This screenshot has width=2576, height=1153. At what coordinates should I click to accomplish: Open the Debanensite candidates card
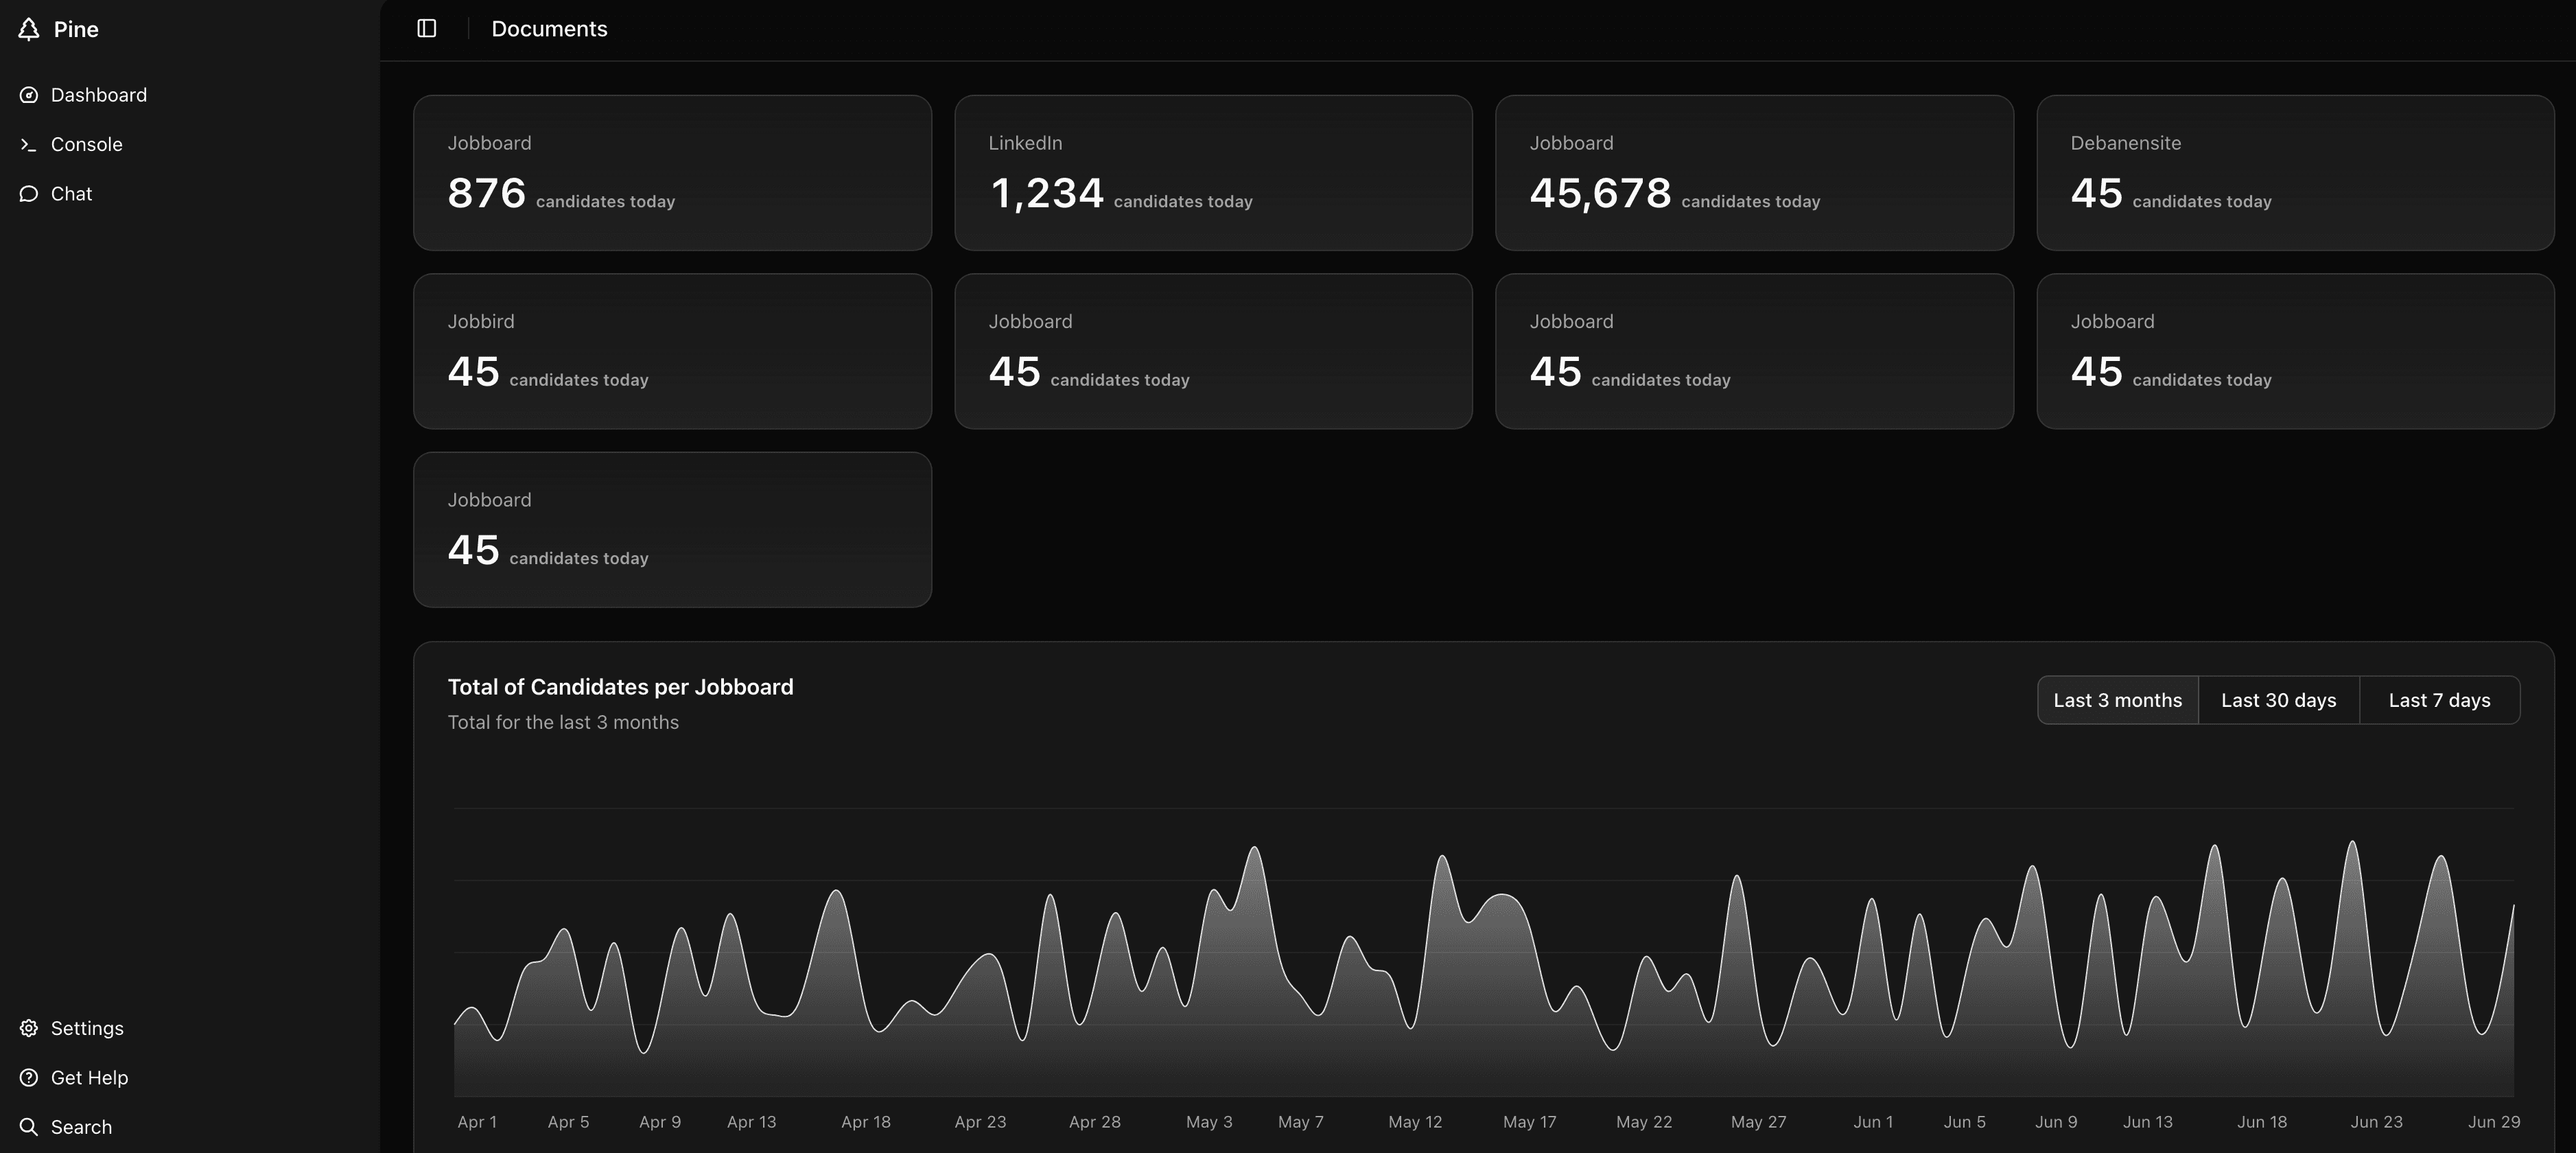[x=2295, y=173]
